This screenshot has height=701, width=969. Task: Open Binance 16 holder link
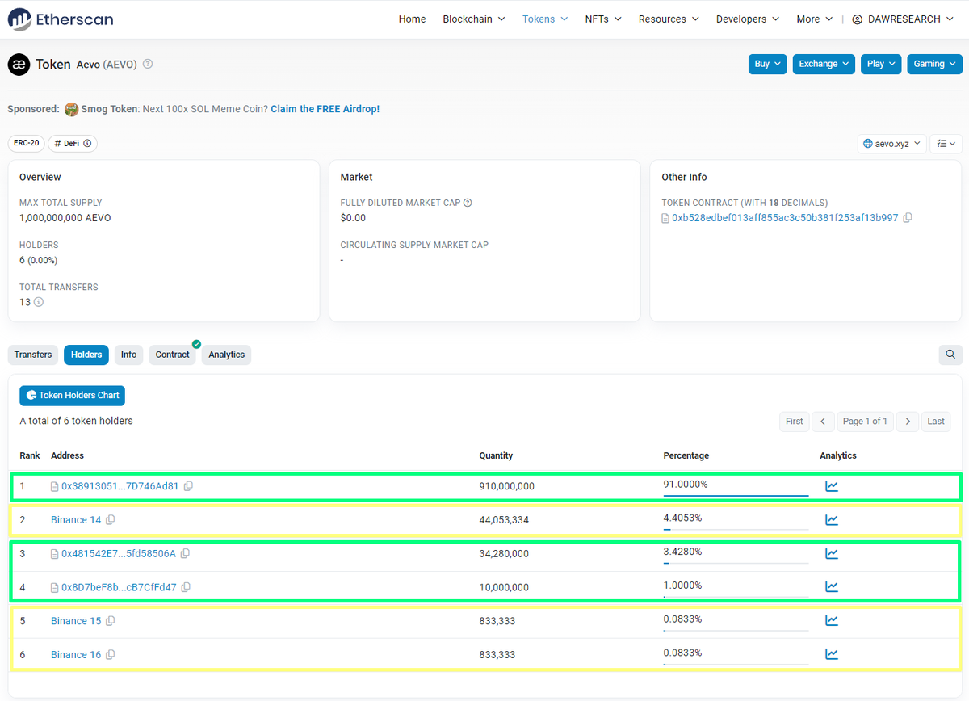(76, 655)
